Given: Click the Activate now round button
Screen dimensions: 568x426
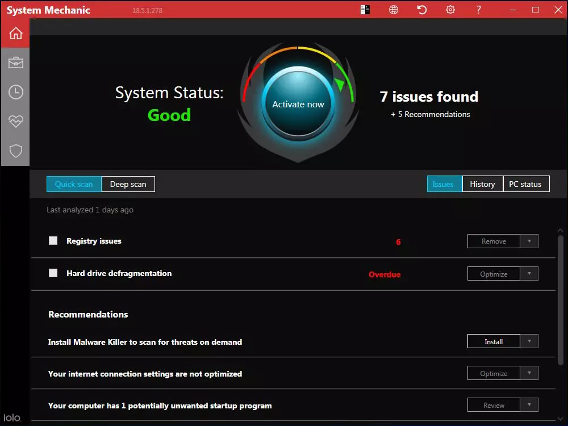Looking at the screenshot, I should (x=298, y=104).
